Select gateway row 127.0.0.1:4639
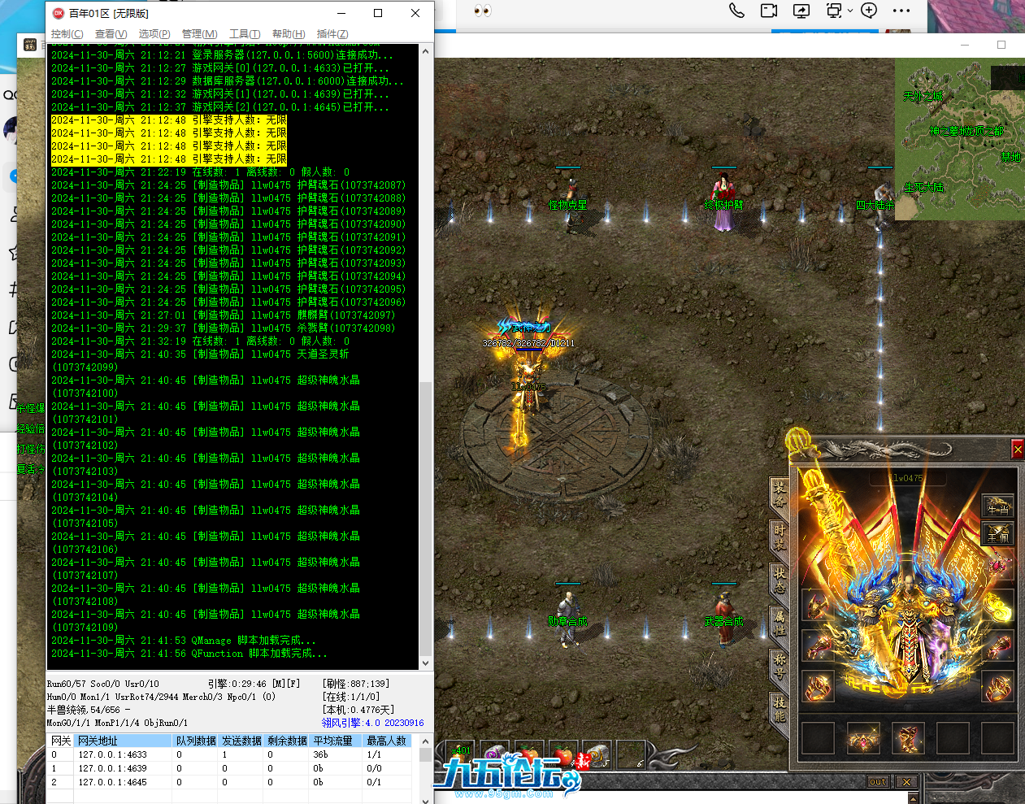This screenshot has height=804, width=1025. [229, 768]
